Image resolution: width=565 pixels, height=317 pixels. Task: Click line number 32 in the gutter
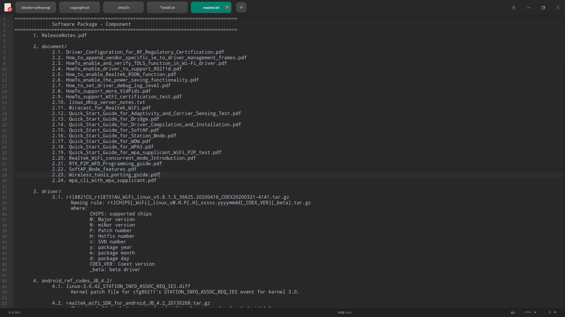coord(4,192)
